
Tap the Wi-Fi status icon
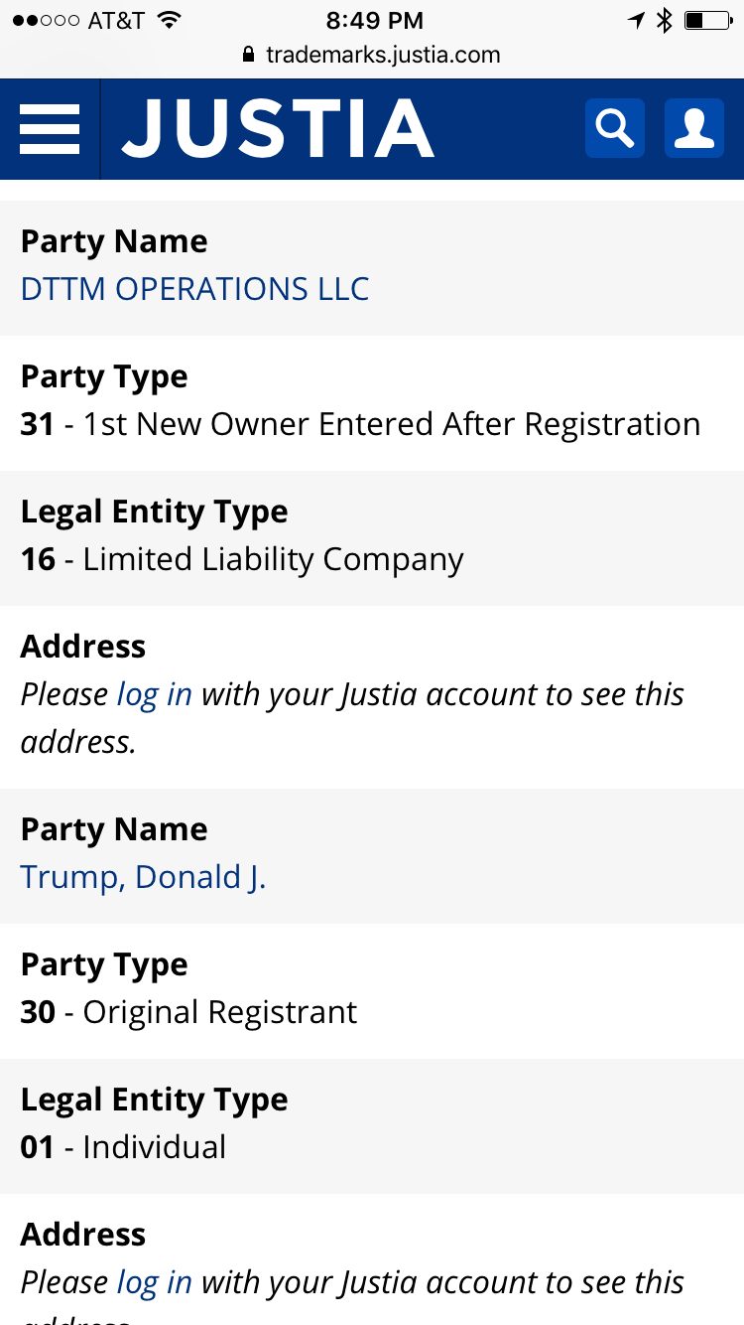(x=169, y=20)
